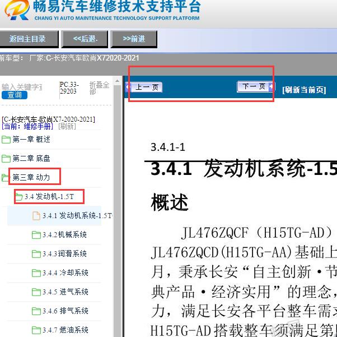
Task: Click the 3.4.1-1 page number text
Action: tap(168, 147)
